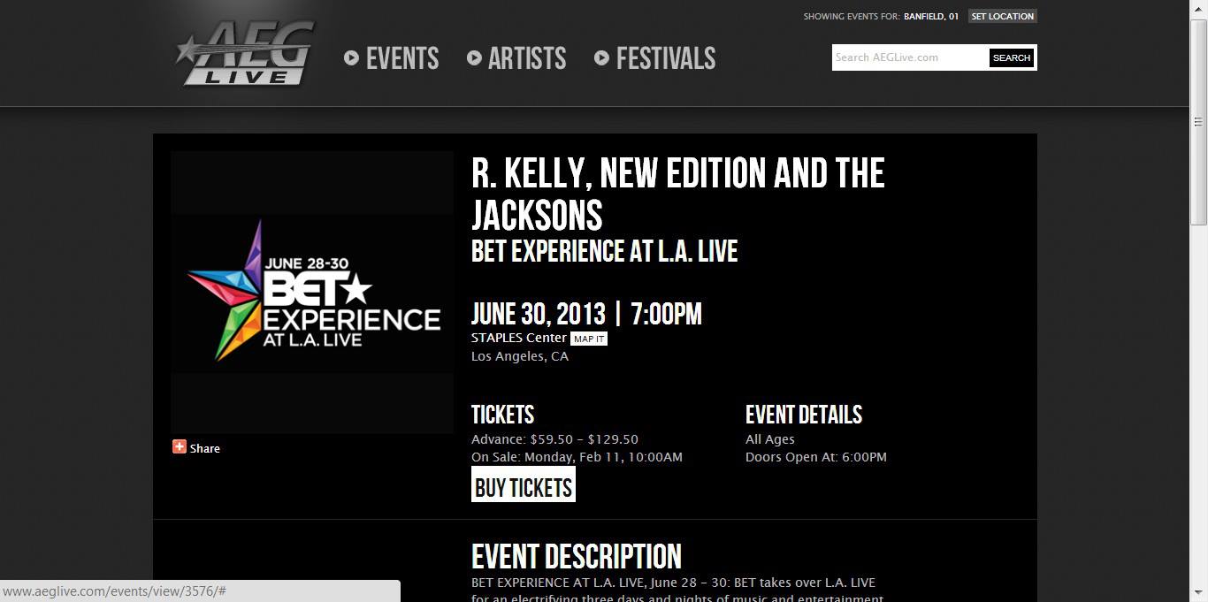This screenshot has height=602, width=1208.
Task: Click the Buy Tickets button
Action: pyautogui.click(x=524, y=485)
